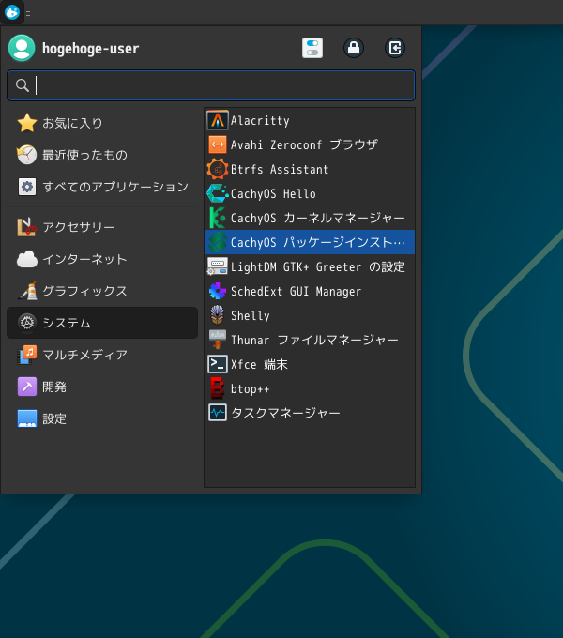Click the Thunar file manager icon

point(218,340)
